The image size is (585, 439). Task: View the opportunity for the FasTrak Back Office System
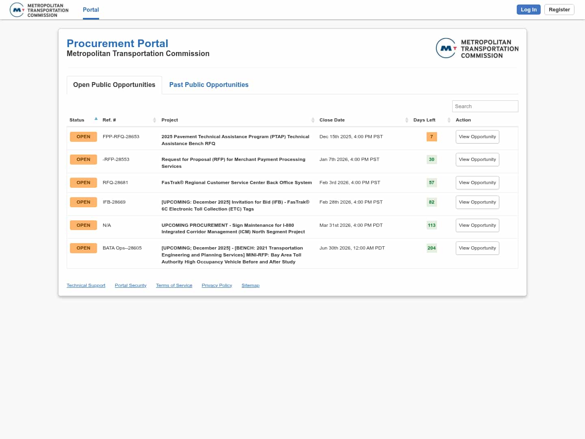(477, 183)
